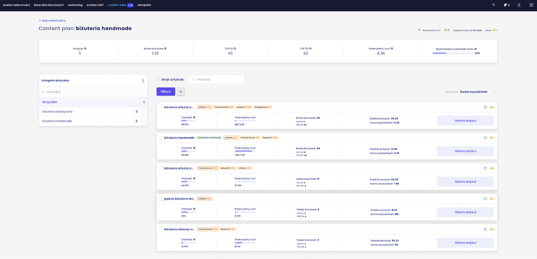Click the three-dot menu in Kategorie artykułów panel

[143, 81]
